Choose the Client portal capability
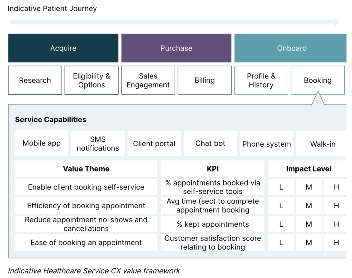 [x=154, y=144]
